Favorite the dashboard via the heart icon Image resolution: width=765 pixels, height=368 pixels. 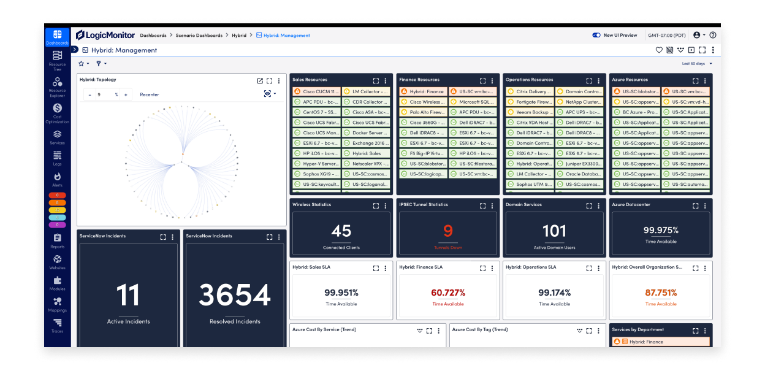(659, 50)
